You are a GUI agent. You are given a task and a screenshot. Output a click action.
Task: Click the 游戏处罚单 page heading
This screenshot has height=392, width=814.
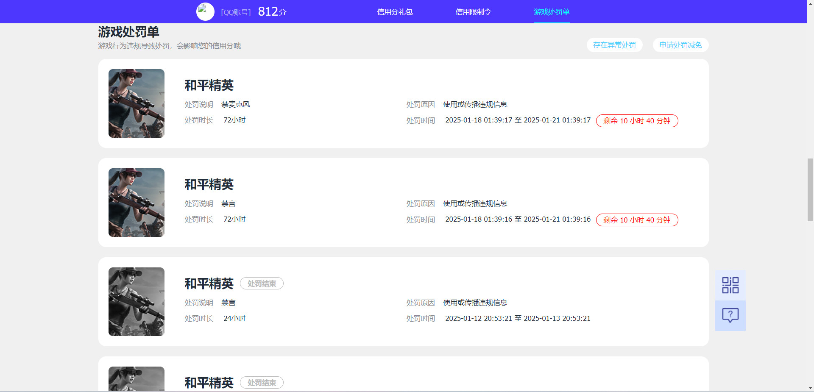click(x=128, y=32)
